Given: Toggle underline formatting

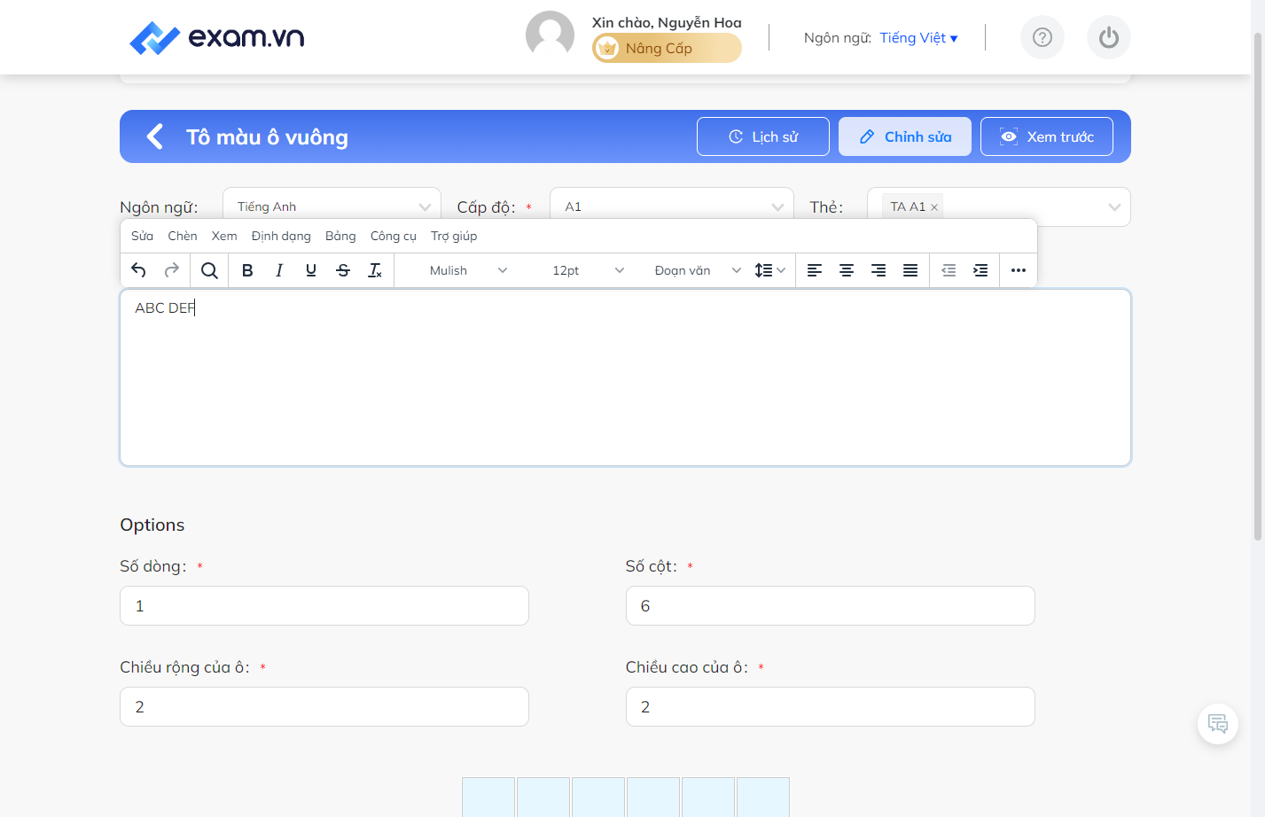Looking at the screenshot, I should pos(311,270).
